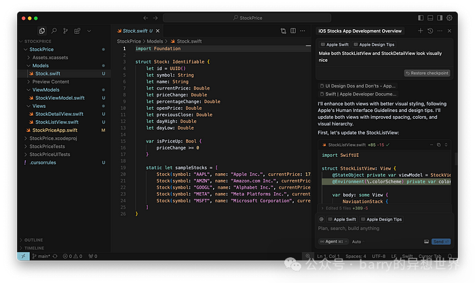Close the AI chat panel
This screenshot has height=283, width=475.
pyautogui.click(x=449, y=31)
